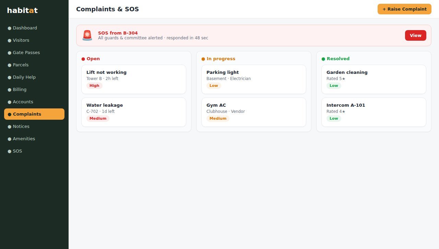Click Medium tag on Gym AC

[218, 119]
